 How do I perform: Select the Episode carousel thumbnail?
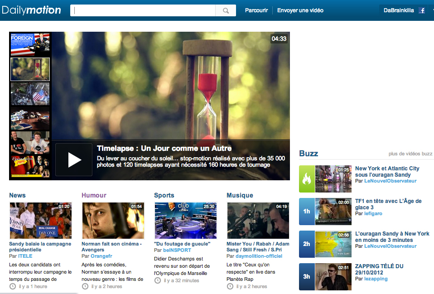pyautogui.click(x=30, y=166)
